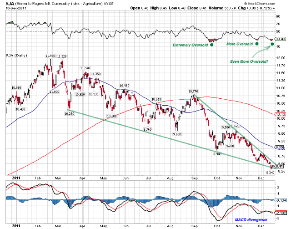The height and width of the screenshot is (229, 291).
Task: Select the -2.182 MACD value tag
Action: pyautogui.click(x=281, y=213)
